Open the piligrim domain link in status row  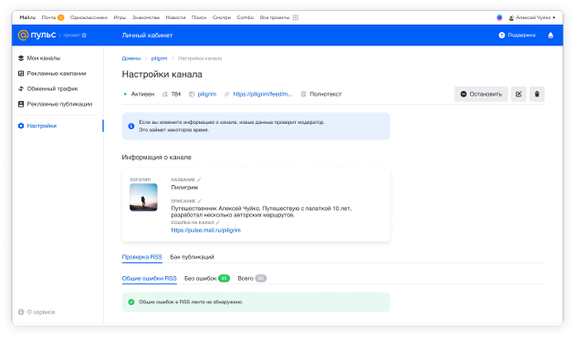(x=203, y=94)
